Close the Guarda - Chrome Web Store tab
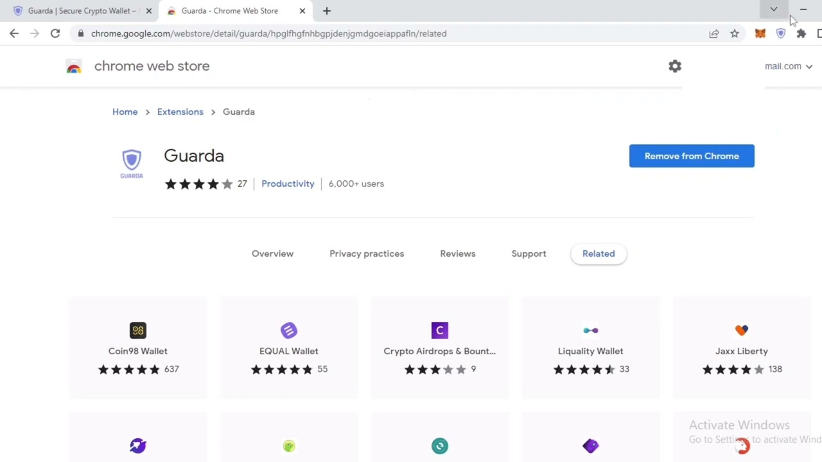The image size is (822, 462). (302, 11)
